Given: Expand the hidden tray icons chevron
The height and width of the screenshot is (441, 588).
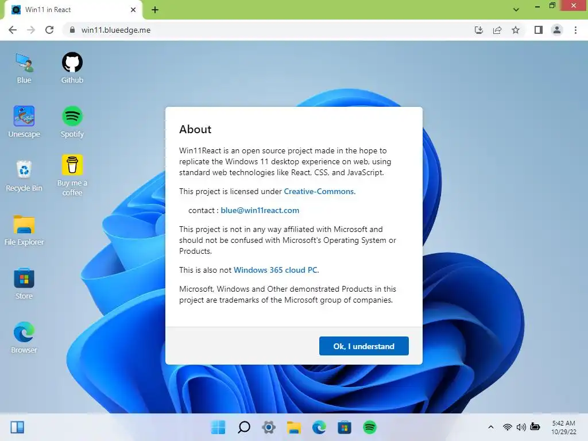Looking at the screenshot, I should [x=491, y=427].
